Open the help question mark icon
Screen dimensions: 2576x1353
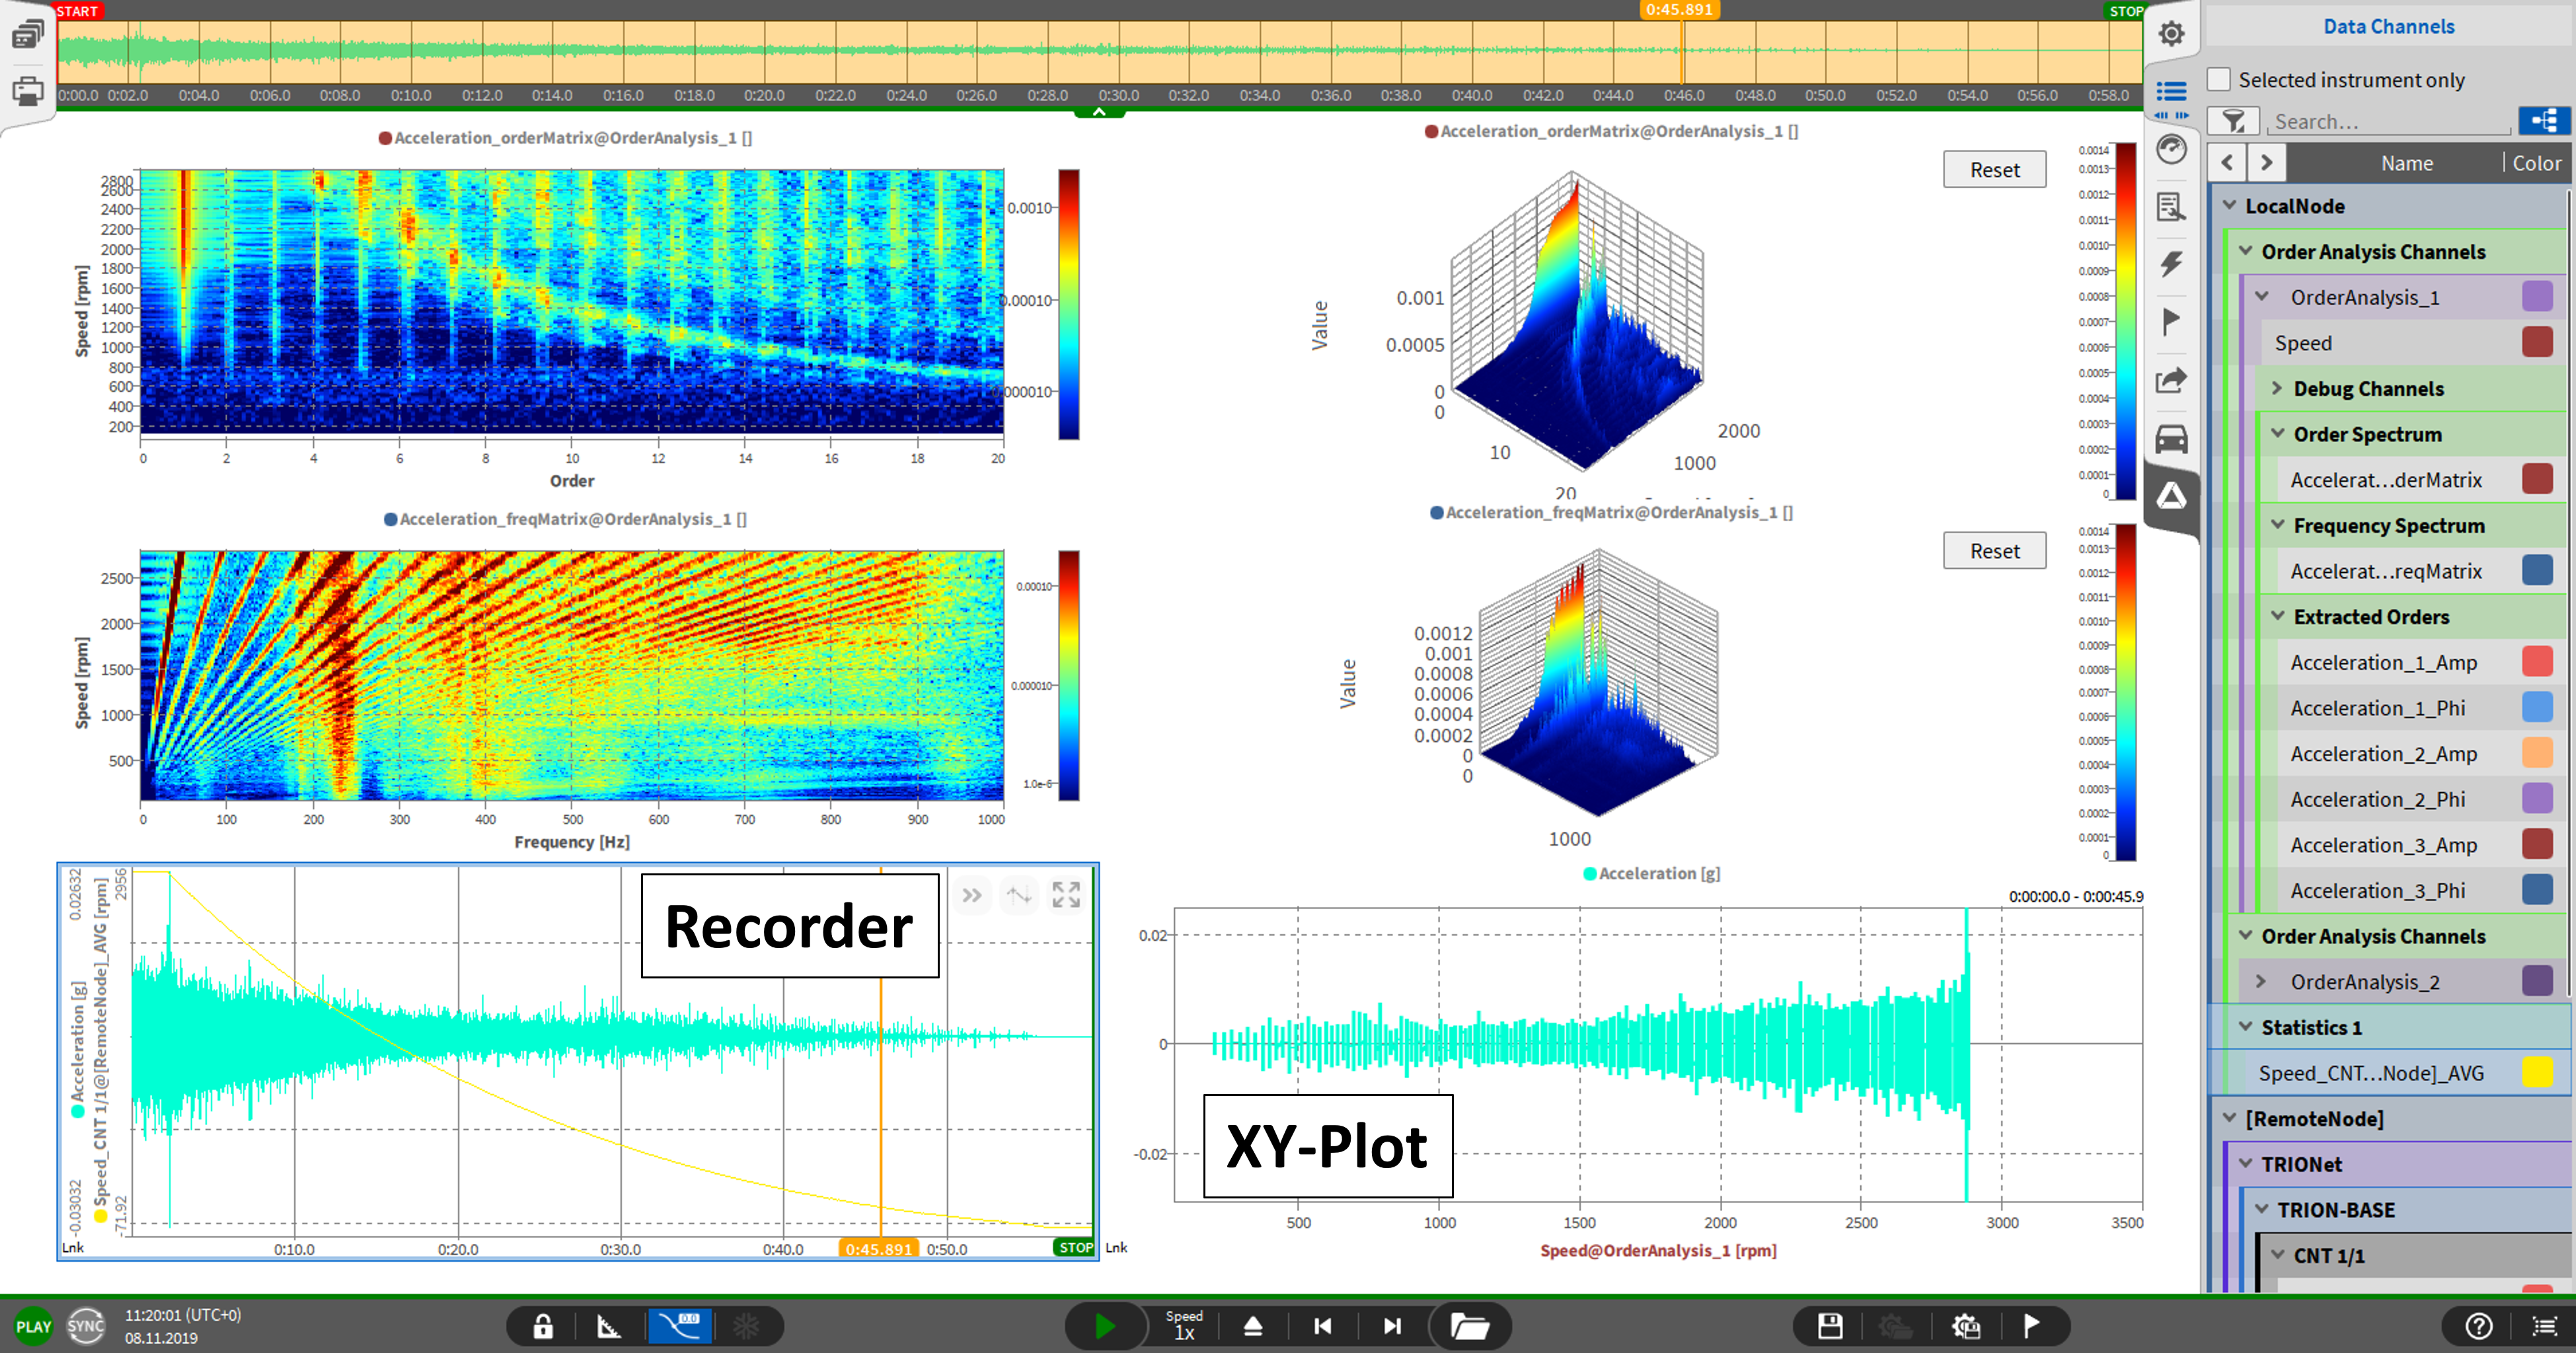click(2478, 1326)
